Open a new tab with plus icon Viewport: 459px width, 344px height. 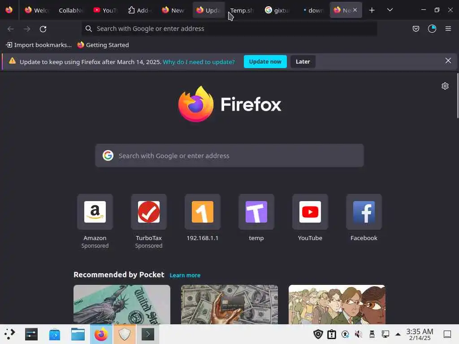pos(372,10)
